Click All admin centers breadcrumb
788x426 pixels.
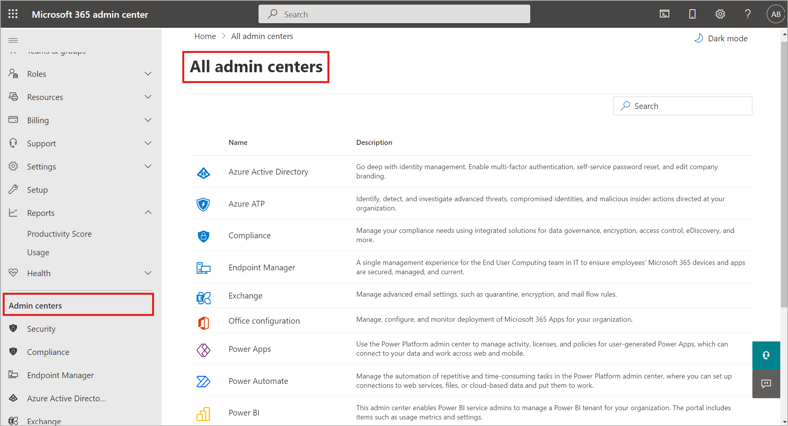[x=262, y=36]
